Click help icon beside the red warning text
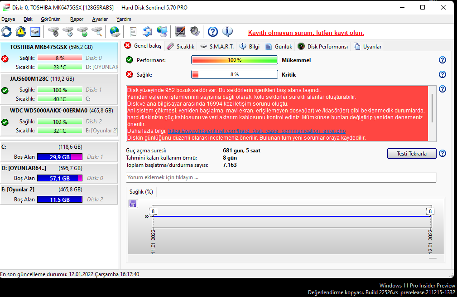This screenshot has width=457, height=297. pos(443,89)
